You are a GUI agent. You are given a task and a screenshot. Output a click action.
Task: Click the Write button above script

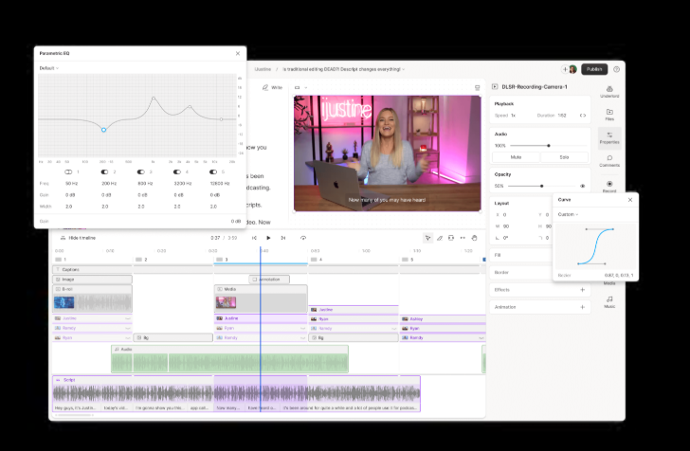[272, 87]
